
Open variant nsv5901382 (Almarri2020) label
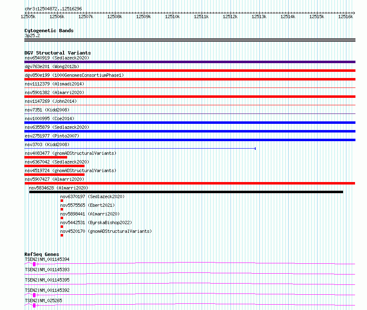pos(54,92)
